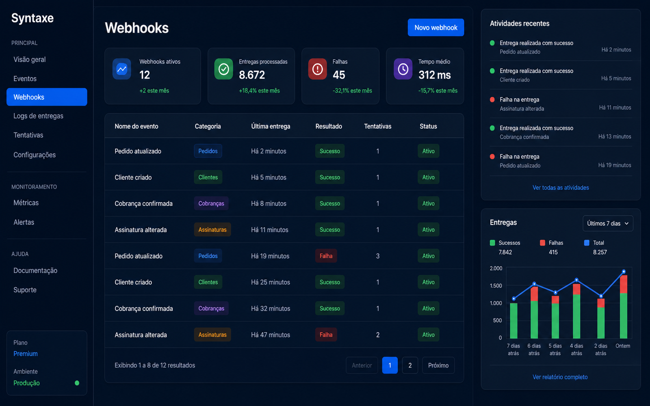Click the Próximo pagination button

tap(438, 365)
